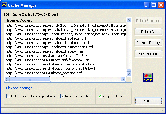Click the horizontal scroll right arrow
This screenshot has height=114, width=166.
[x=123, y=79]
